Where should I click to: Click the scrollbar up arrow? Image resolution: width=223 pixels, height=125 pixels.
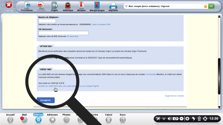(x=219, y=17)
